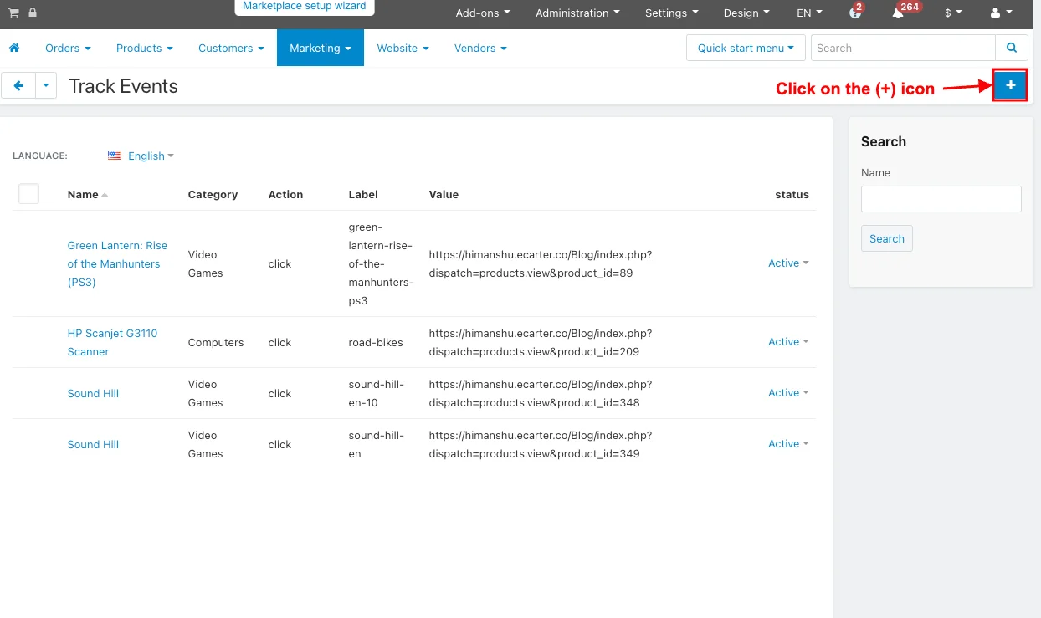
Task: Click the blue plus icon to add event
Action: pyautogui.click(x=1010, y=85)
